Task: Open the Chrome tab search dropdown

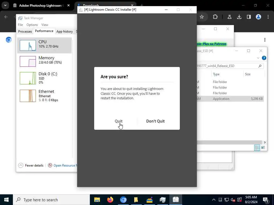Action: point(5,5)
